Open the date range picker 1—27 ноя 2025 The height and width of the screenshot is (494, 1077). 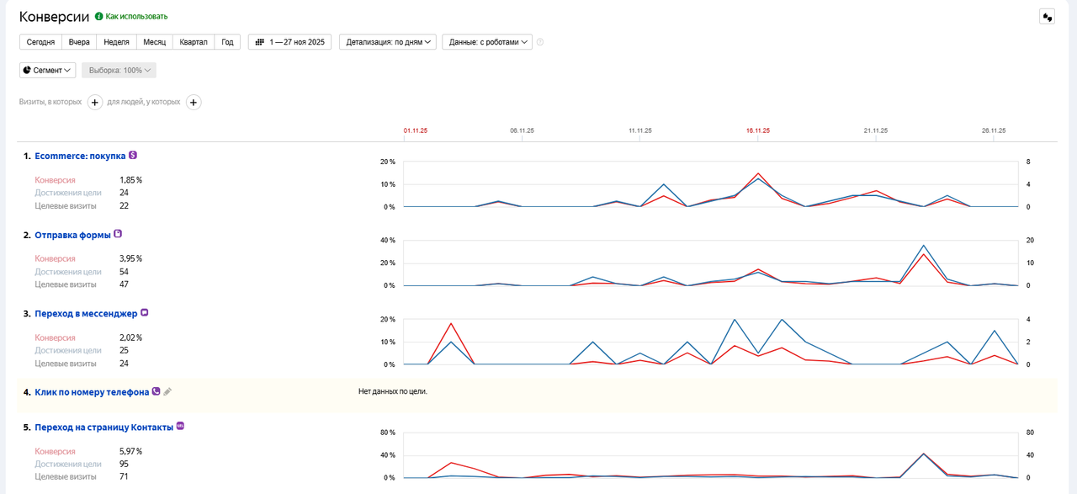289,42
